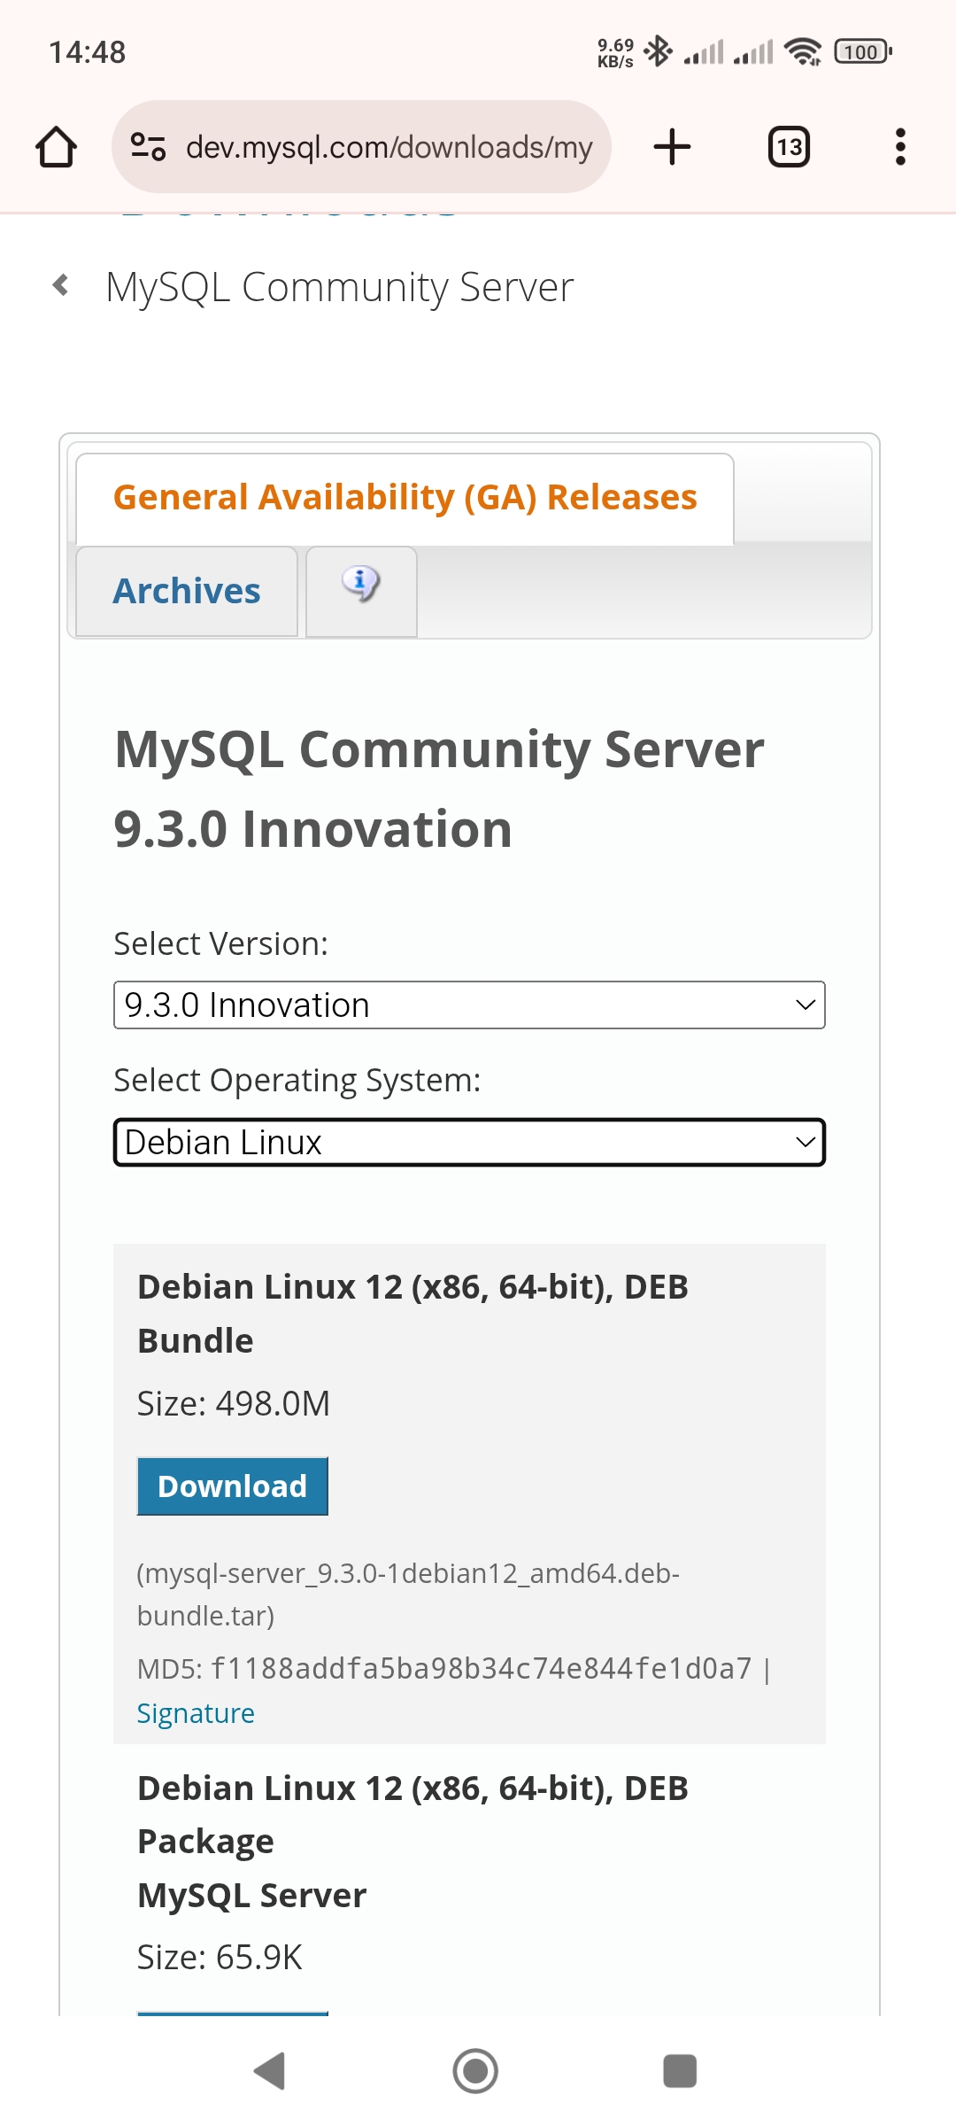The height and width of the screenshot is (2126, 956).
Task: Tap the Bluetooth status icon
Action: coord(658,52)
